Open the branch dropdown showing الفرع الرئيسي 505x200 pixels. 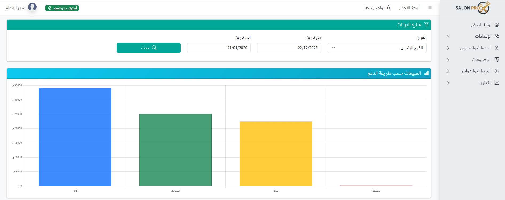[377, 48]
